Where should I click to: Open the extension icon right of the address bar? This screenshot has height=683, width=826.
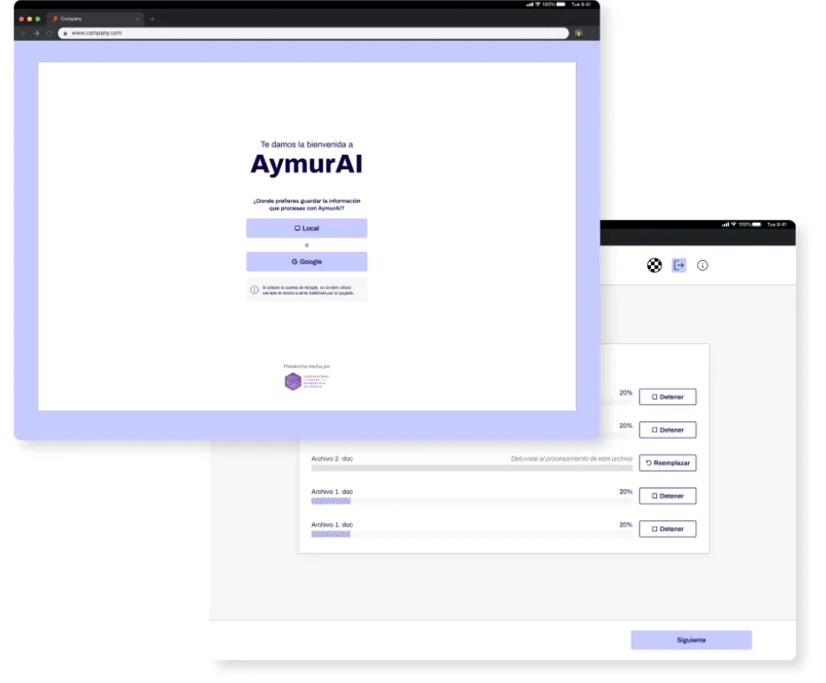578,33
